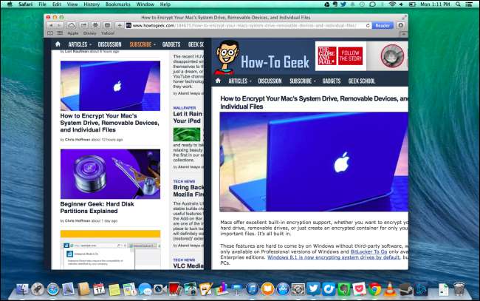
Task: Expand orange Subscribe dropdown in left page navigation
Action: coord(143,44)
